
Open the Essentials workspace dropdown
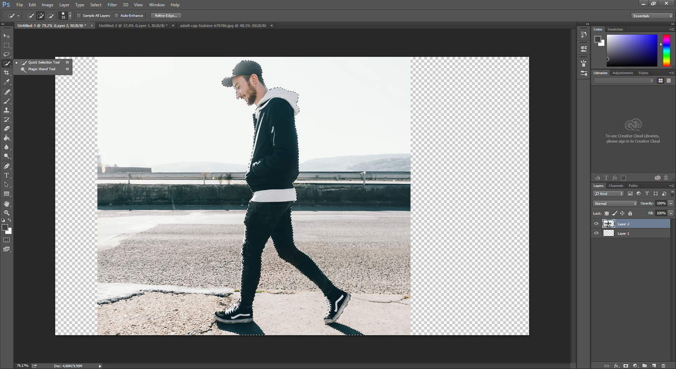[x=652, y=16]
